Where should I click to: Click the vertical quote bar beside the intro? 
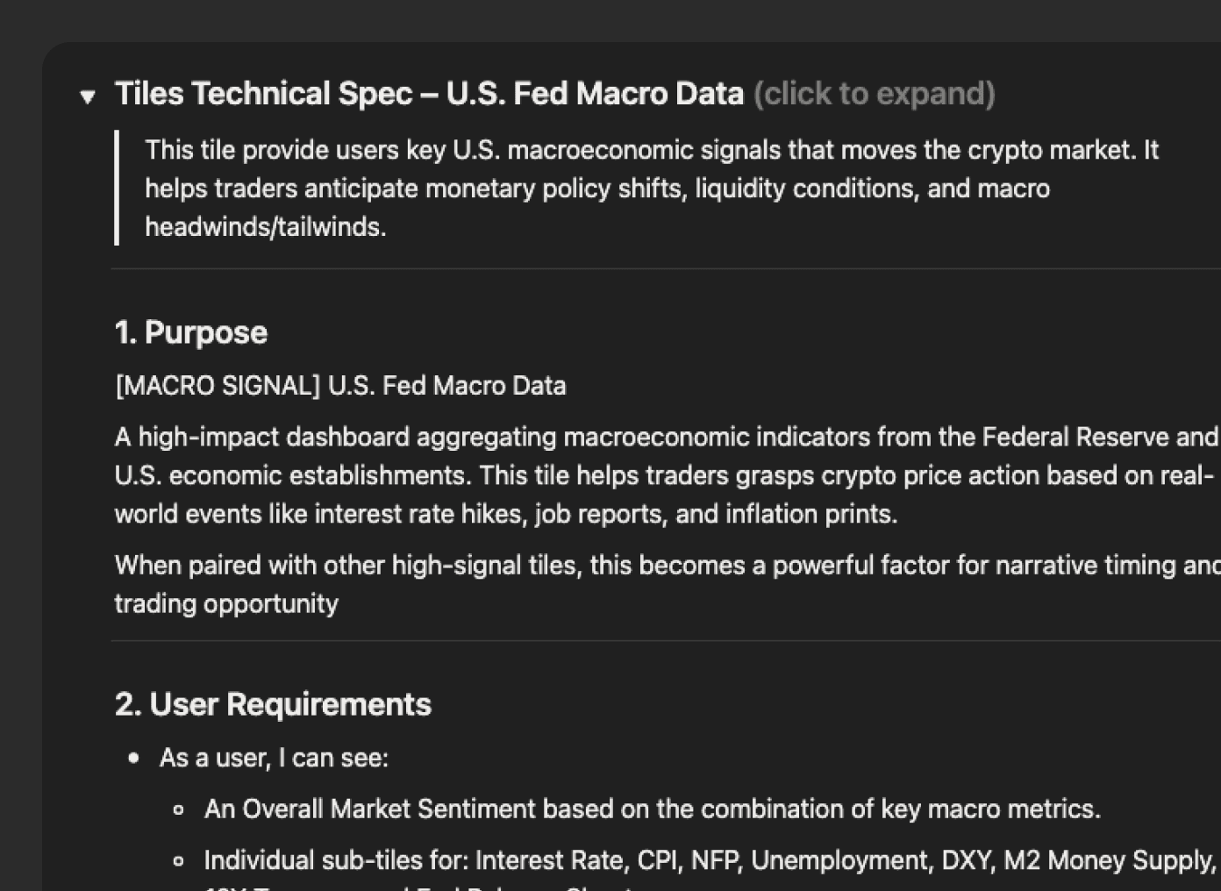117,188
